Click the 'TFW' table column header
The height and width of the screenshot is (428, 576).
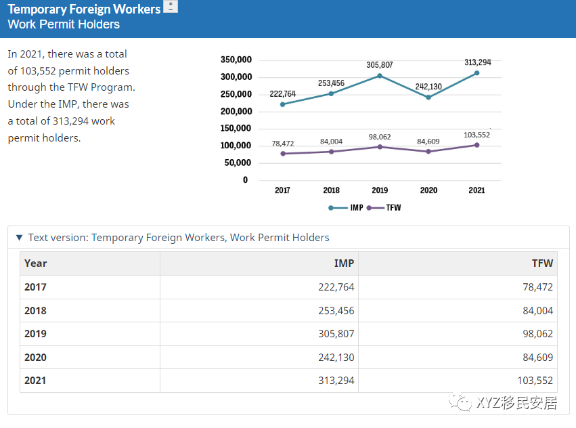coord(458,263)
